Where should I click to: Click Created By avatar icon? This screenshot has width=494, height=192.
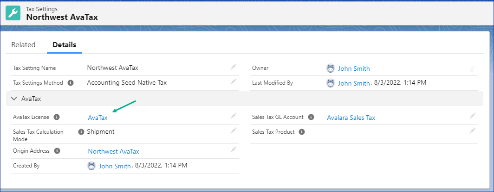[91, 166]
